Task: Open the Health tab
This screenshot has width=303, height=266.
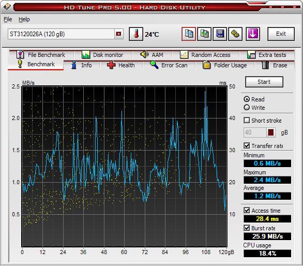Action: (x=121, y=65)
